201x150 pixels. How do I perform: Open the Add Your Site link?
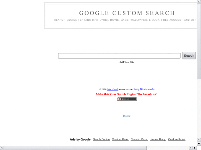click(127, 62)
